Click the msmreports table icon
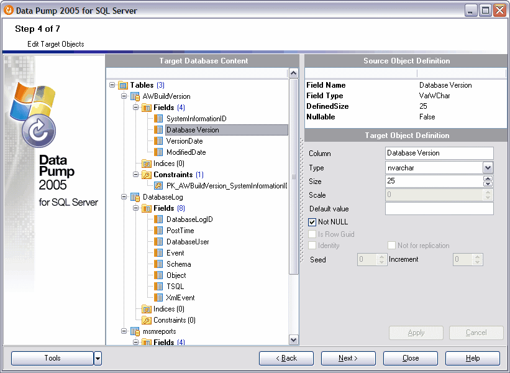Image resolution: width=510 pixels, height=373 pixels. 135,331
